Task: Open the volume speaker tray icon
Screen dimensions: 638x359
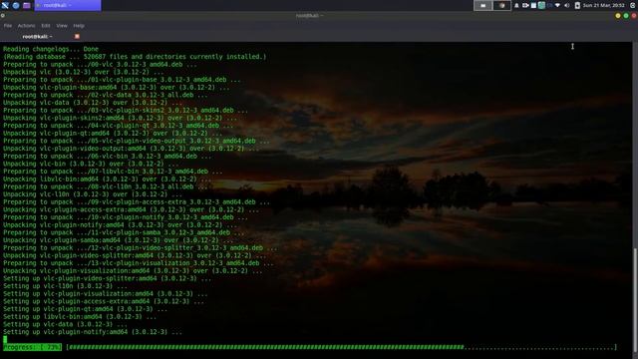Action: 567,5
